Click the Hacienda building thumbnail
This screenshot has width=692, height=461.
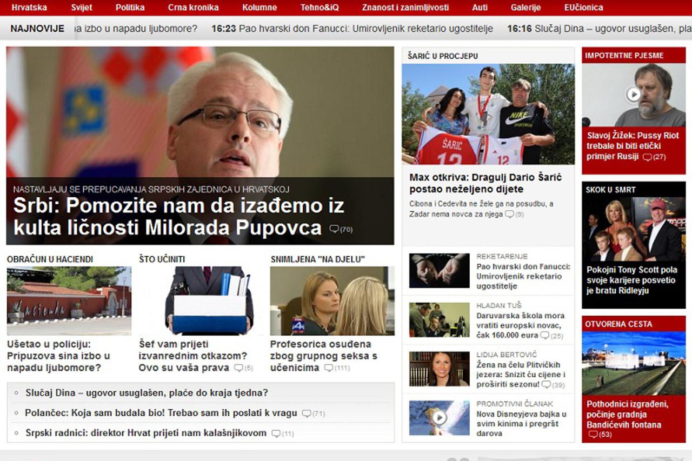click(69, 301)
